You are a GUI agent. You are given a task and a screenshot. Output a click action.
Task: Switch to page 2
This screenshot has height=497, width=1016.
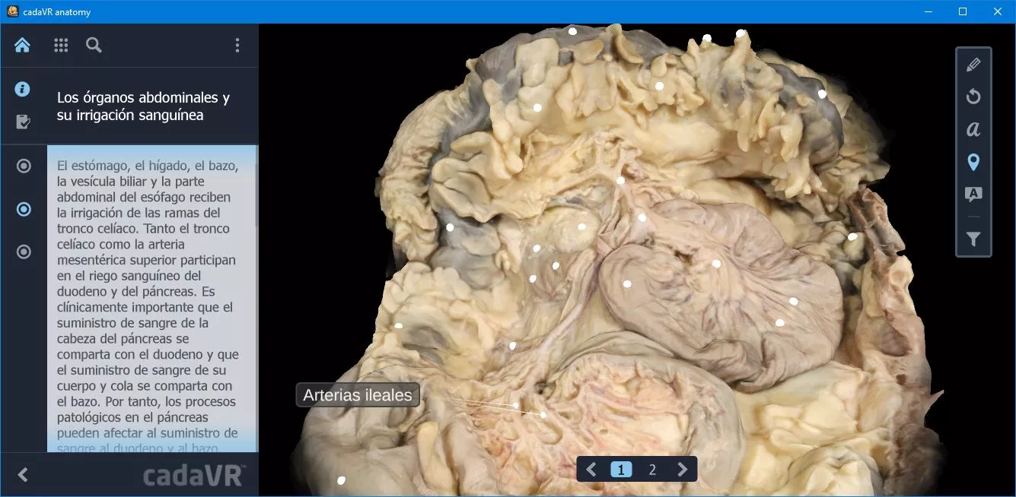click(x=652, y=470)
